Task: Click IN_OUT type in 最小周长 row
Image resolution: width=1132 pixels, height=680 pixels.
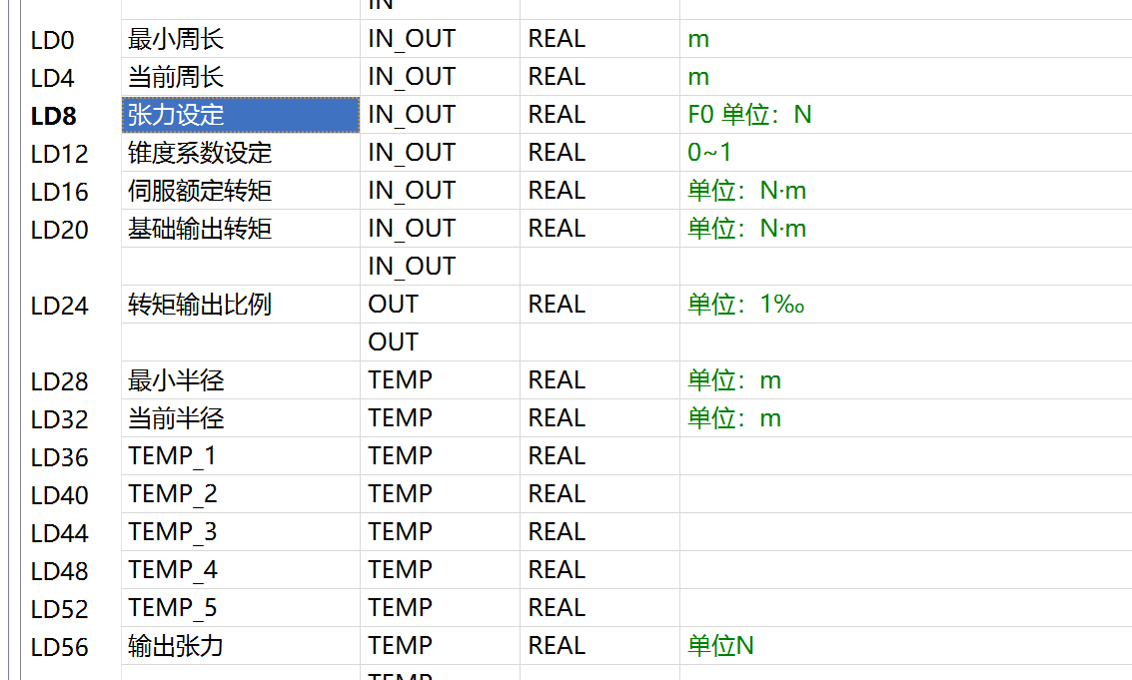Action: (x=412, y=39)
